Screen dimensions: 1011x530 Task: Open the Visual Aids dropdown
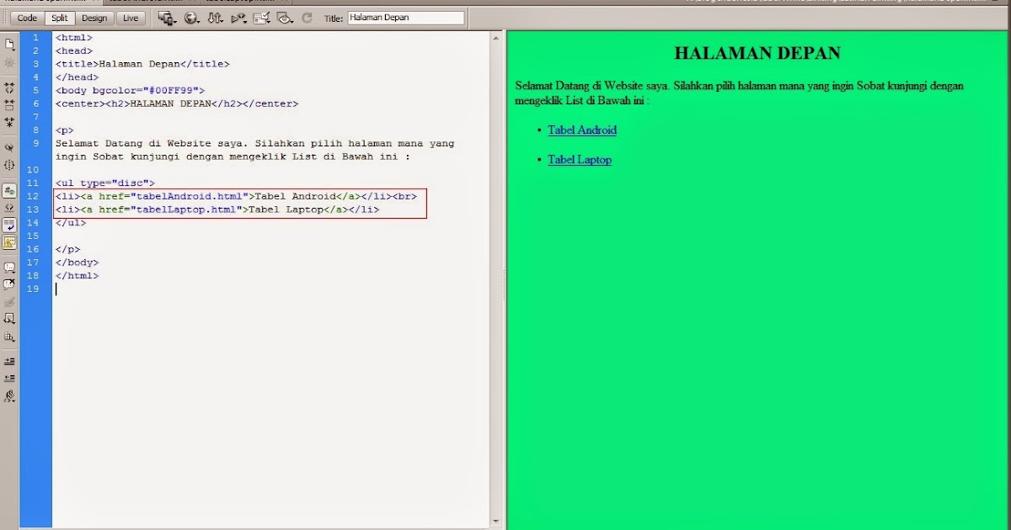tap(285, 17)
